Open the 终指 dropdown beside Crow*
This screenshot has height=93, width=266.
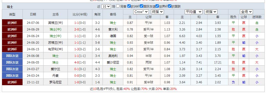[x=157, y=12]
